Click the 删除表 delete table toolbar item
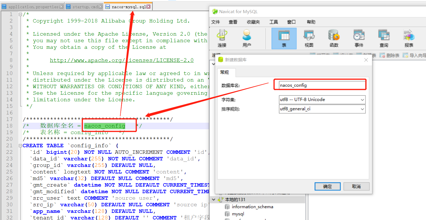Image resolution: width=426 pixels, height=220 pixels. pos(389,55)
